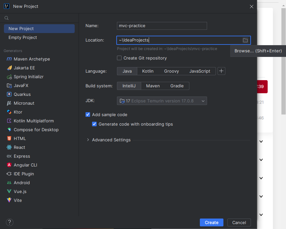Close the New Project dialog
Screen dimensions: 286x229
coord(252,7)
